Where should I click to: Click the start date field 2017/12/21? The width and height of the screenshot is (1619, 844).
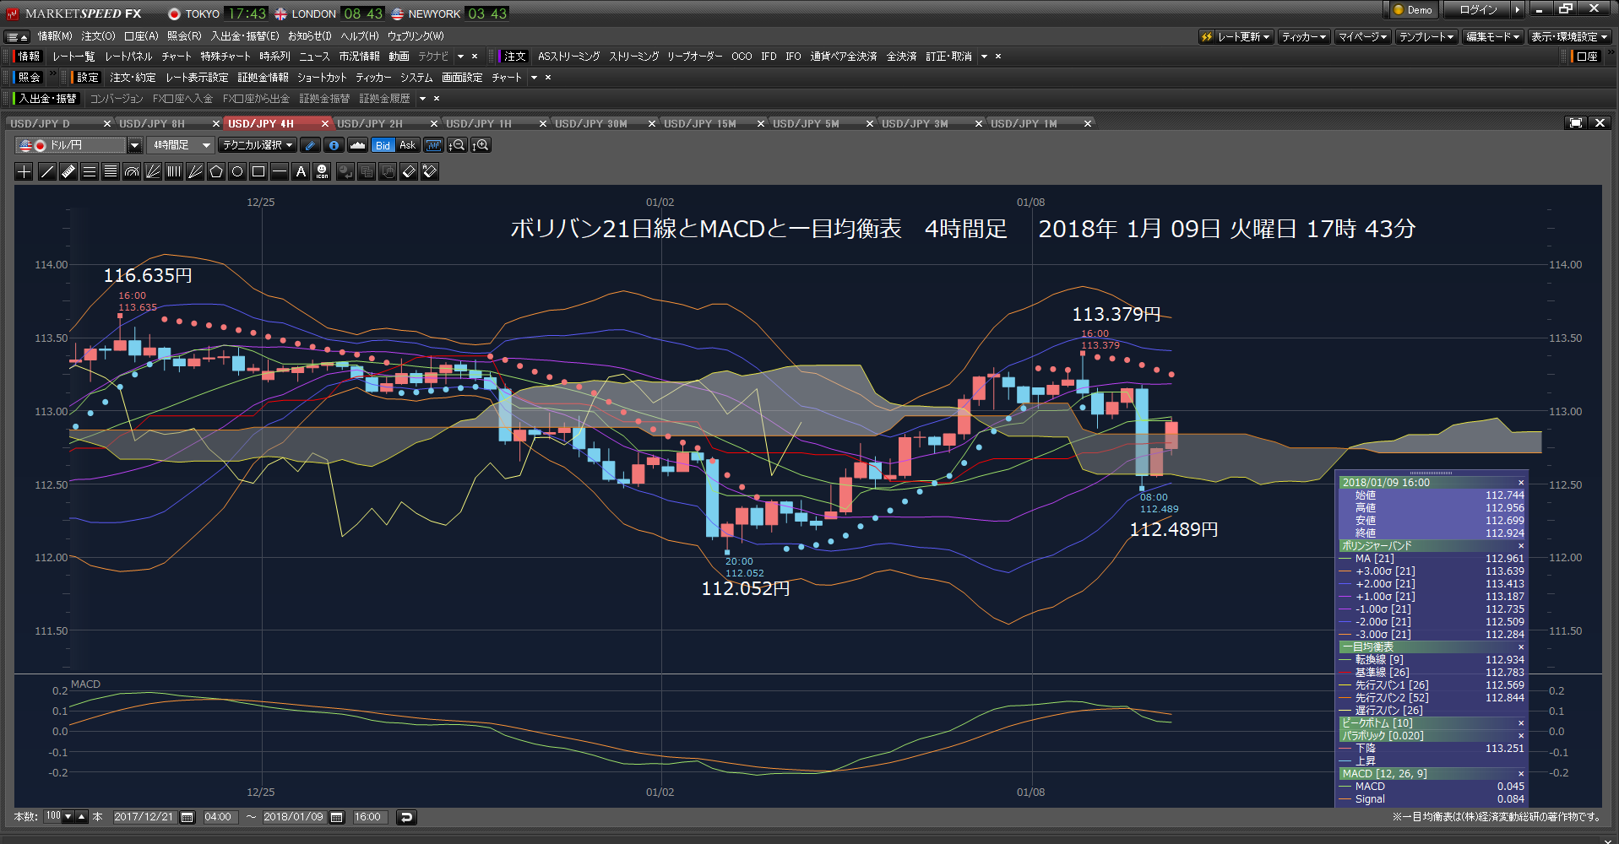(x=144, y=817)
